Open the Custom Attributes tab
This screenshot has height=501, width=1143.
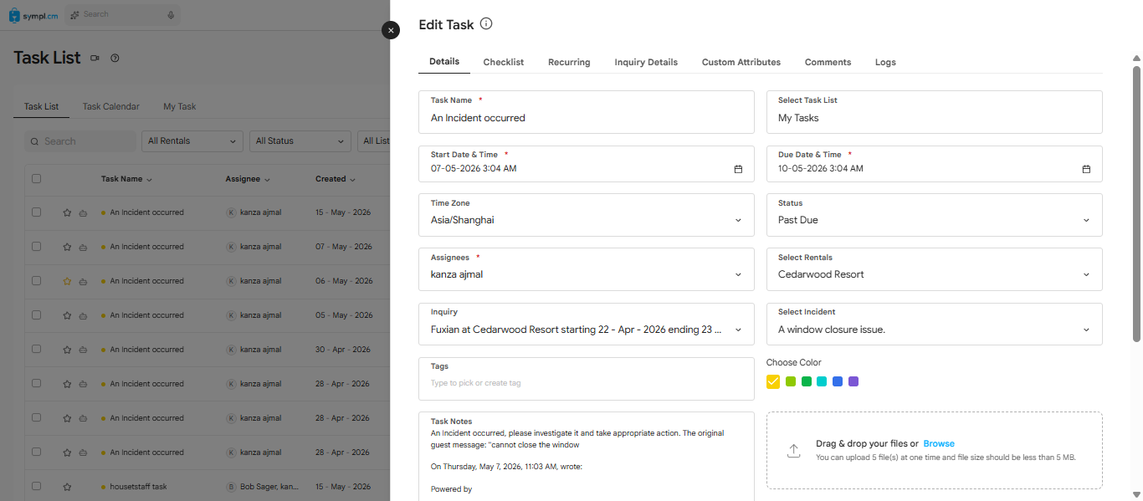tap(741, 62)
